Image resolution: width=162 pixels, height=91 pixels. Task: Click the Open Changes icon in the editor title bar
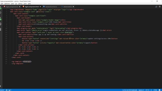click(156, 7)
